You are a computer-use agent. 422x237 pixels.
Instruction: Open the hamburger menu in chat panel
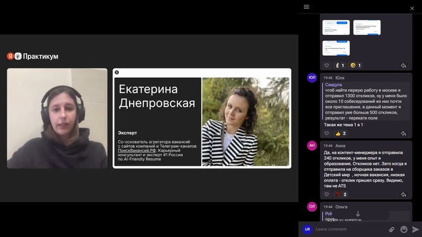(306, 7)
